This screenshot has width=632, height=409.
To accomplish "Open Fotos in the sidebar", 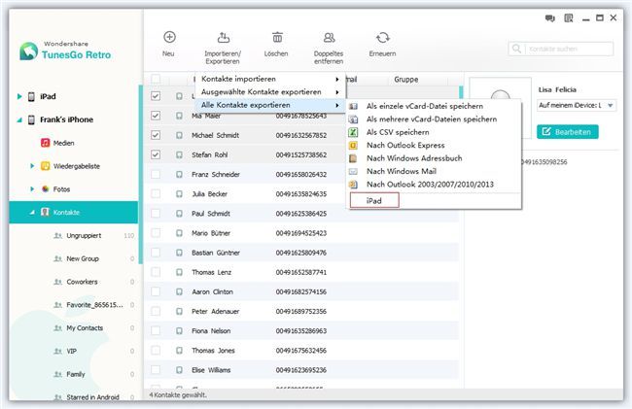I will 61,189.
